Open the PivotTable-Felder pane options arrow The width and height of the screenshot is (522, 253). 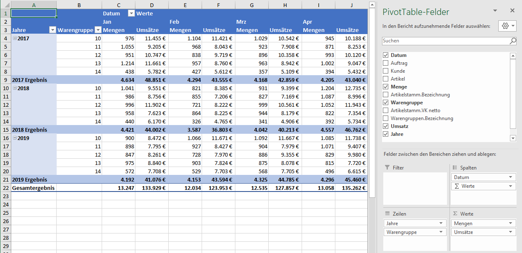495,11
